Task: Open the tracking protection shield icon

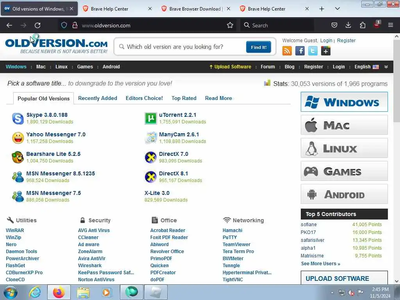Action: coord(64,25)
